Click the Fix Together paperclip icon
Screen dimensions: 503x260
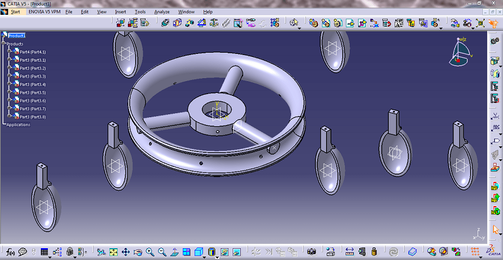pos(226,23)
